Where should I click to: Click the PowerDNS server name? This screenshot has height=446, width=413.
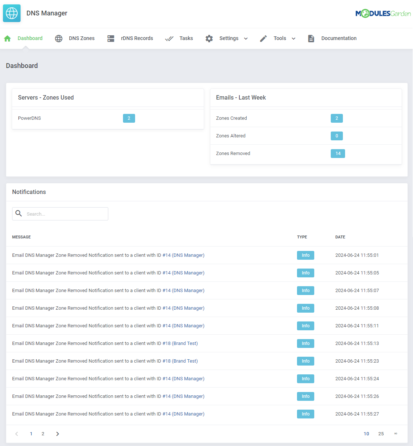29,118
